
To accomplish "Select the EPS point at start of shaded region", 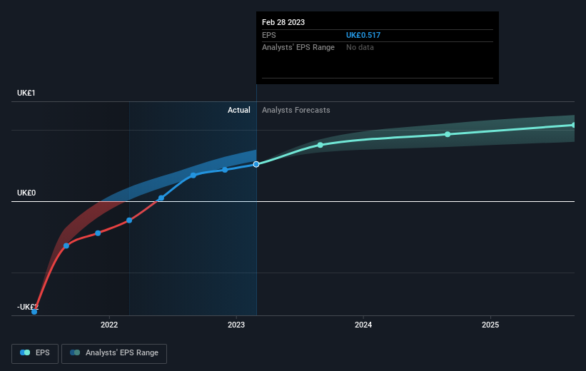I will [129, 220].
